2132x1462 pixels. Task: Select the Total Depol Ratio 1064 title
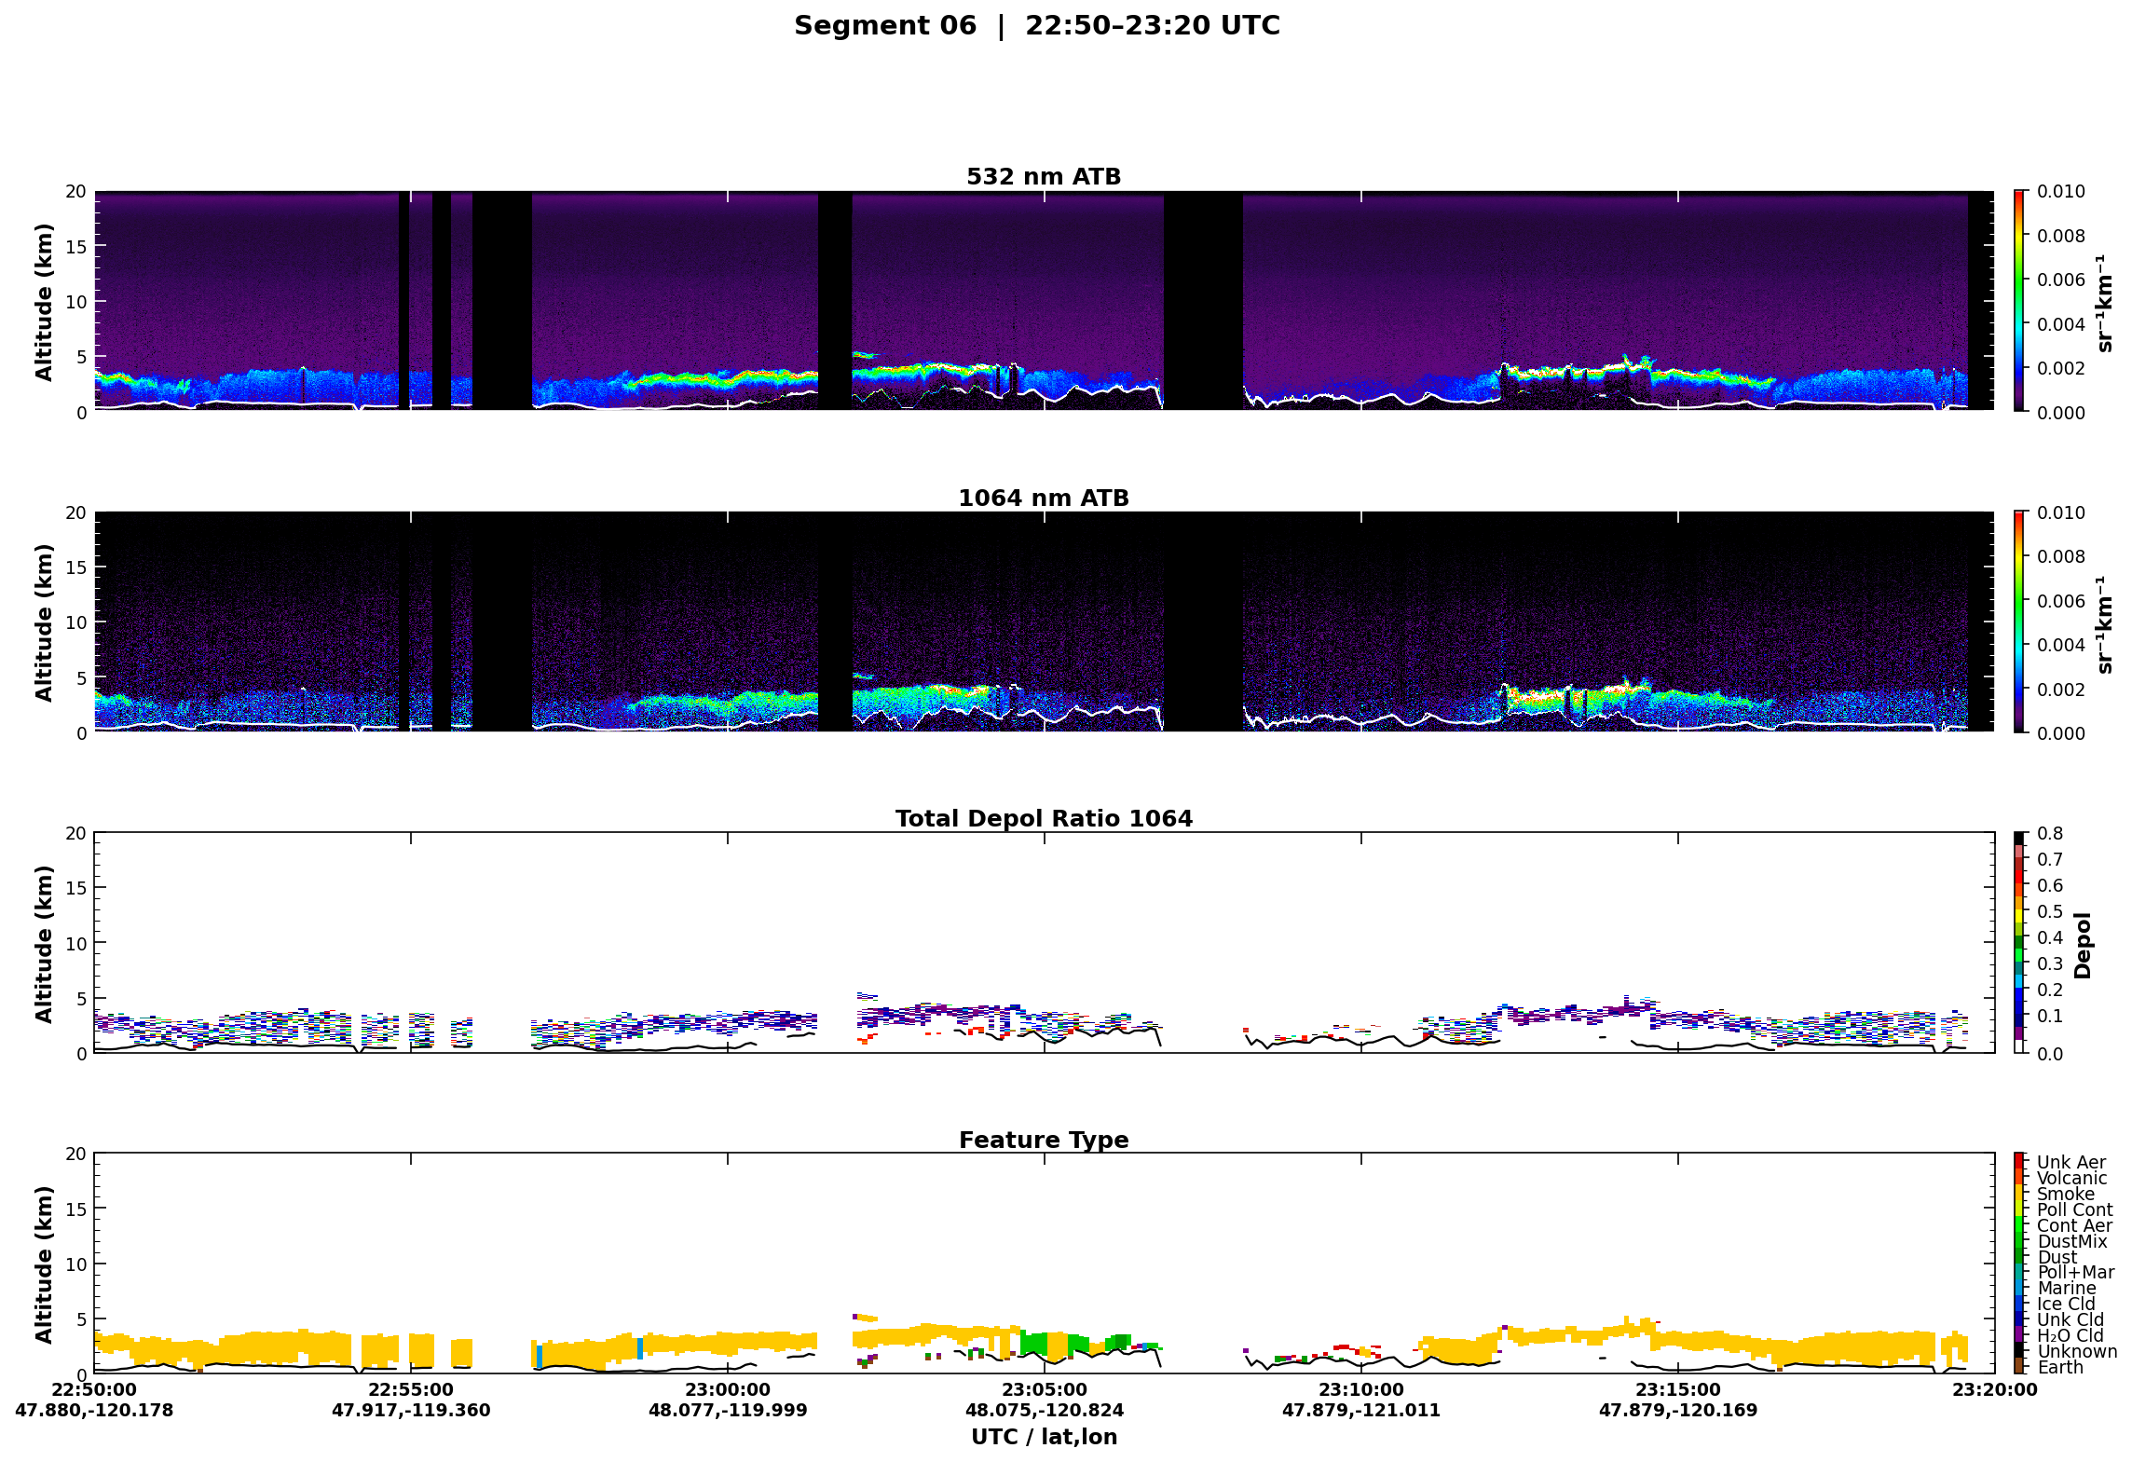click(1044, 818)
